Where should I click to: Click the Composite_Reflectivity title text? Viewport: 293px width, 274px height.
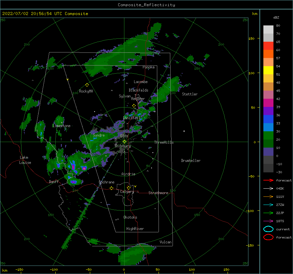146,5
